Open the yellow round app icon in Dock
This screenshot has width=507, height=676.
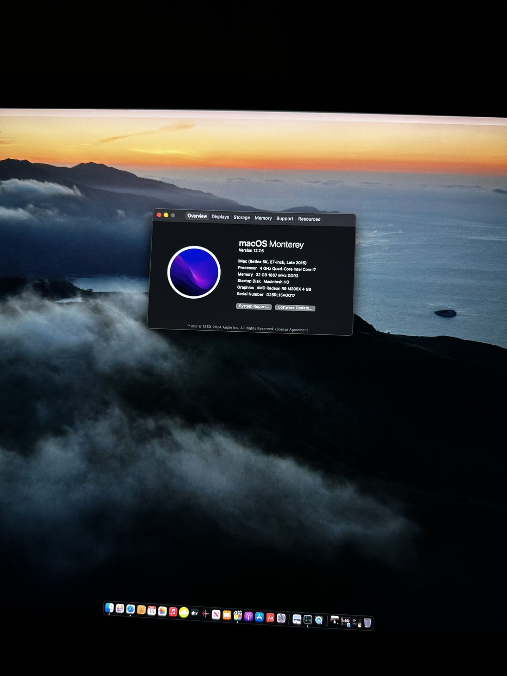point(184,613)
